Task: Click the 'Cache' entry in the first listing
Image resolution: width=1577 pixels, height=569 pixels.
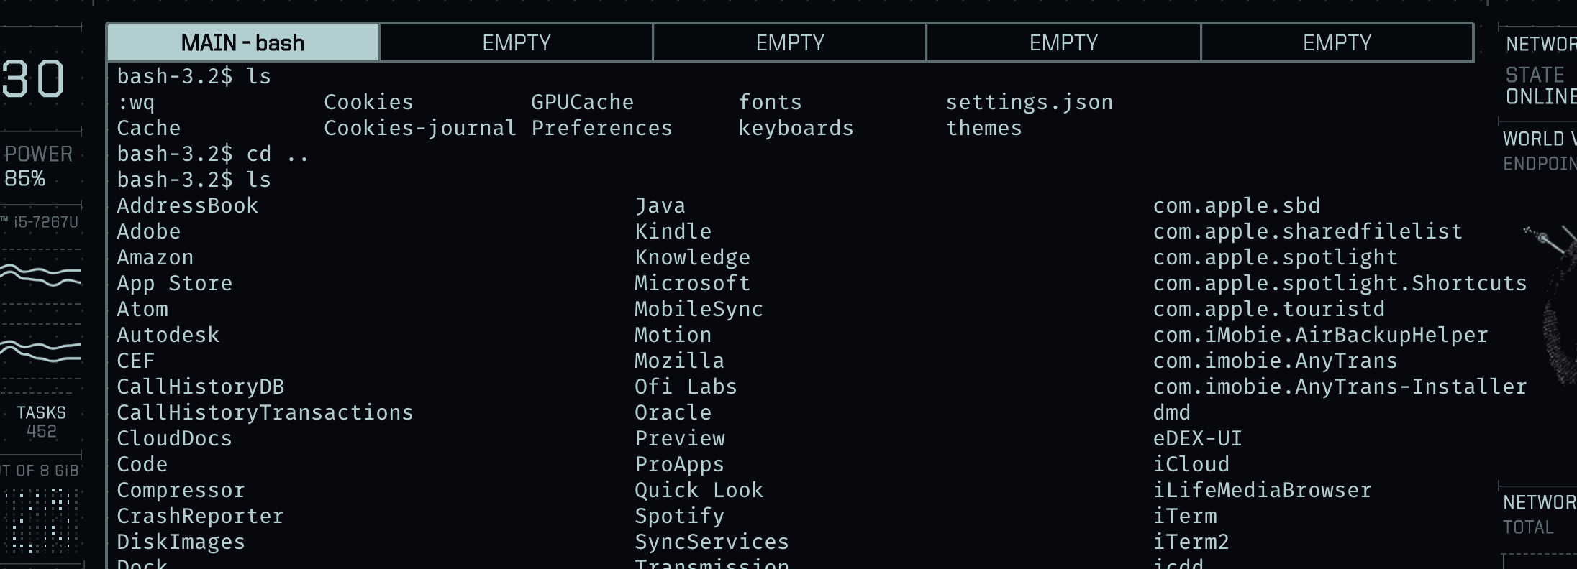Action: pos(149,128)
